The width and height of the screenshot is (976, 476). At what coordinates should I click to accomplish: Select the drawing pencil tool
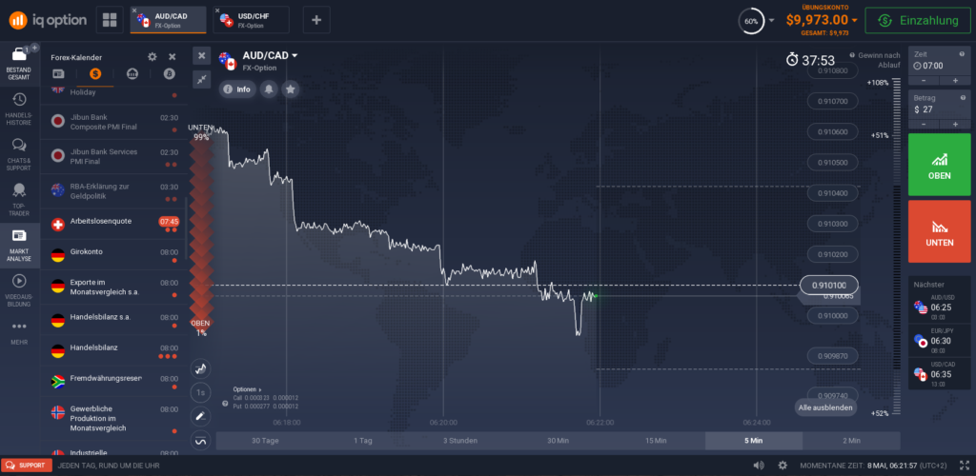(x=200, y=416)
